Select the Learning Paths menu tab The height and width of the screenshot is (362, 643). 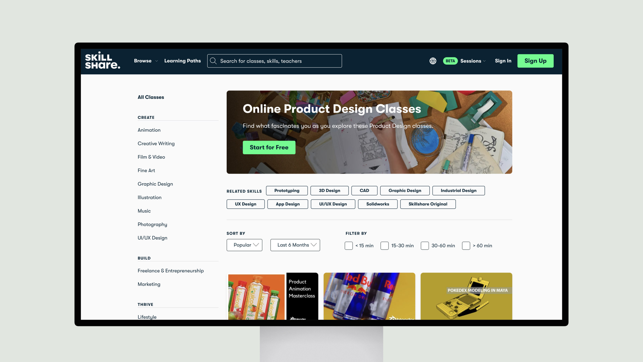tap(182, 61)
